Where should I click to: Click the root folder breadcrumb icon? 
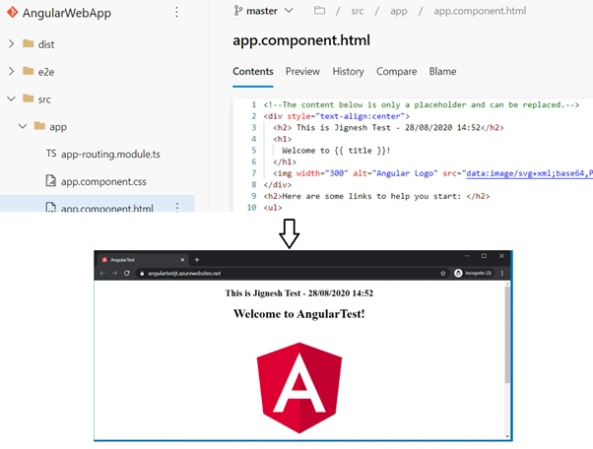pos(319,11)
